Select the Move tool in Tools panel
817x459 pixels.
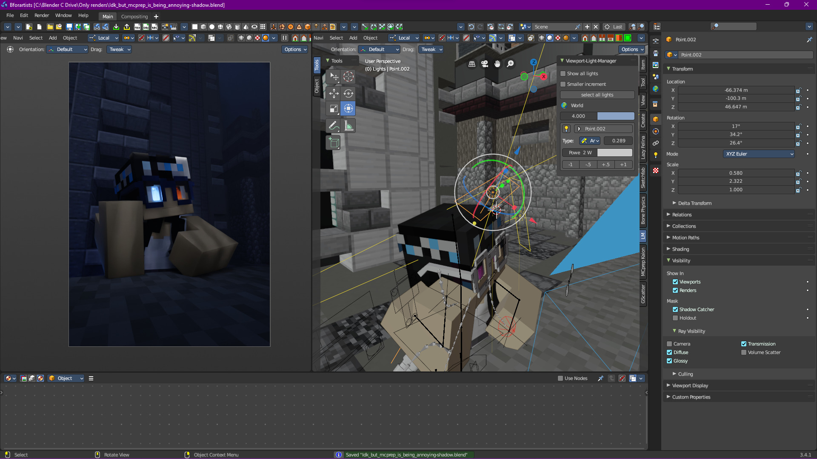click(x=334, y=93)
